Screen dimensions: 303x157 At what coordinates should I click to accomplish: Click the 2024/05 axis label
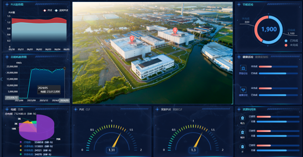[x=64, y=100]
